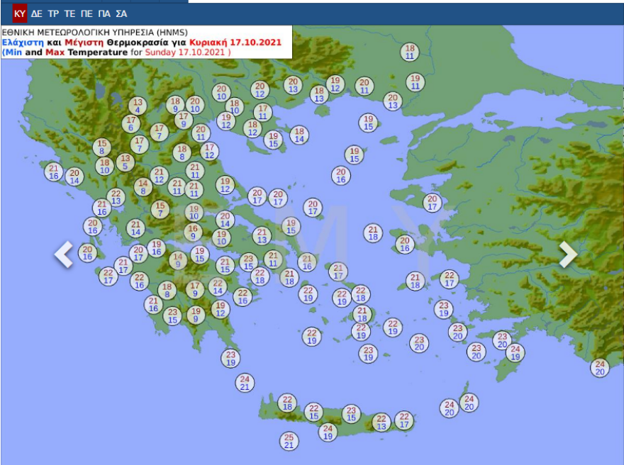Click the 15/7 temperature marker
This screenshot has height=465, width=624.
pyautogui.click(x=160, y=209)
